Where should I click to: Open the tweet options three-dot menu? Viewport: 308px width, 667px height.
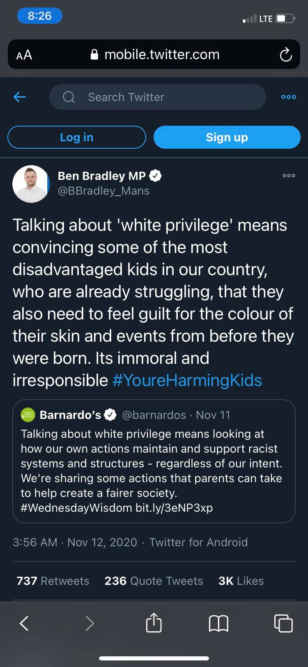tap(288, 175)
